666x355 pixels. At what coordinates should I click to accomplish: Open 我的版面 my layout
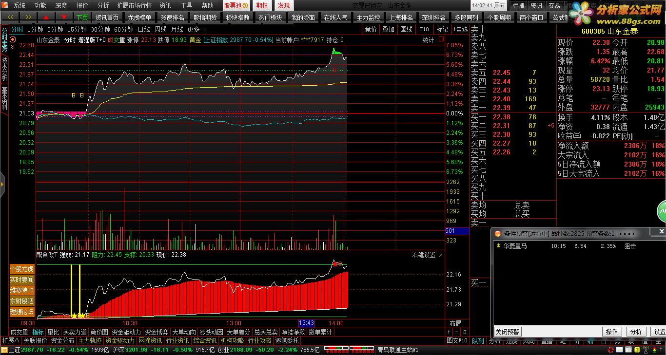303,17
